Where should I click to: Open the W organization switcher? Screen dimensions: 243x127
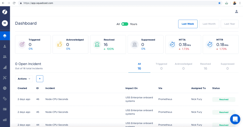coord(5,23)
